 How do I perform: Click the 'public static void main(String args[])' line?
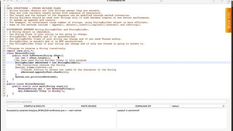40,86
